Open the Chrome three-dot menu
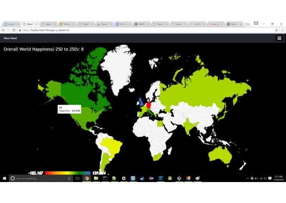 tap(283, 30)
